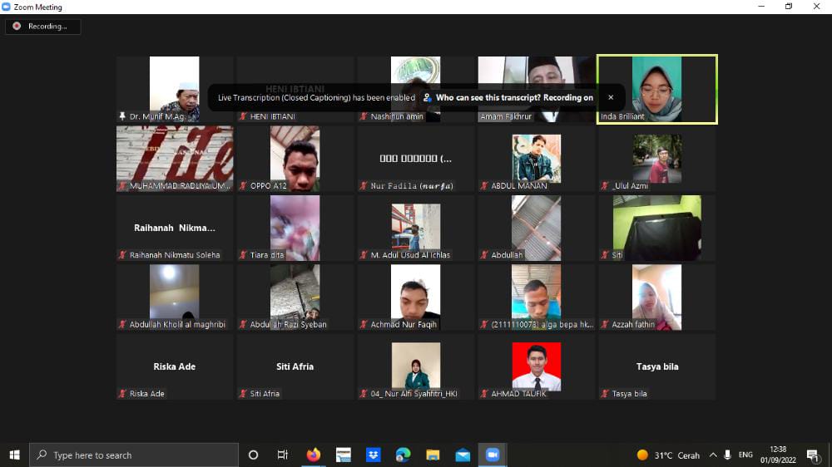
Task: Open Cortana circle icon on taskbar
Action: pyautogui.click(x=253, y=455)
